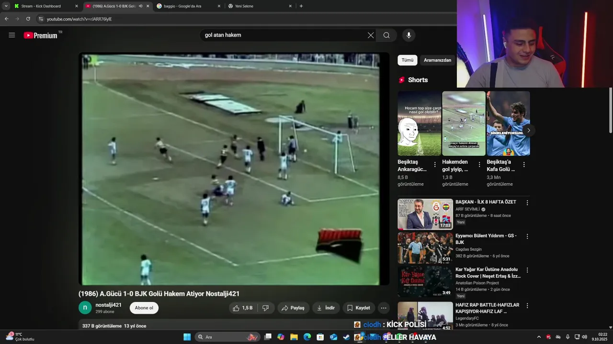The image size is (613, 344).
Task: Click the address bar URL
Action: click(x=79, y=19)
